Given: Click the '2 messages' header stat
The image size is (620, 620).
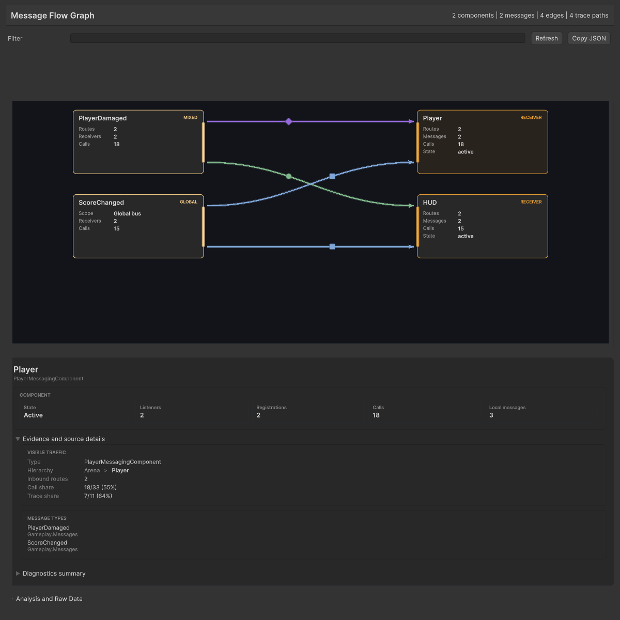Looking at the screenshot, I should [517, 16].
